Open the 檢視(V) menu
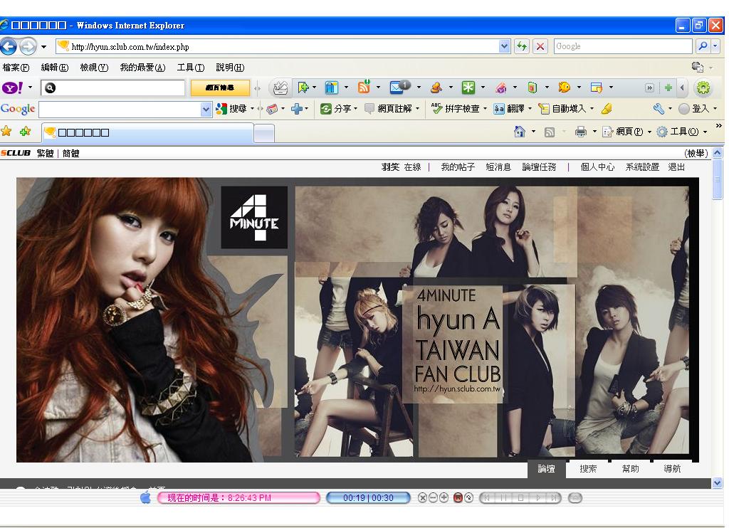The image size is (729, 528). (94, 68)
